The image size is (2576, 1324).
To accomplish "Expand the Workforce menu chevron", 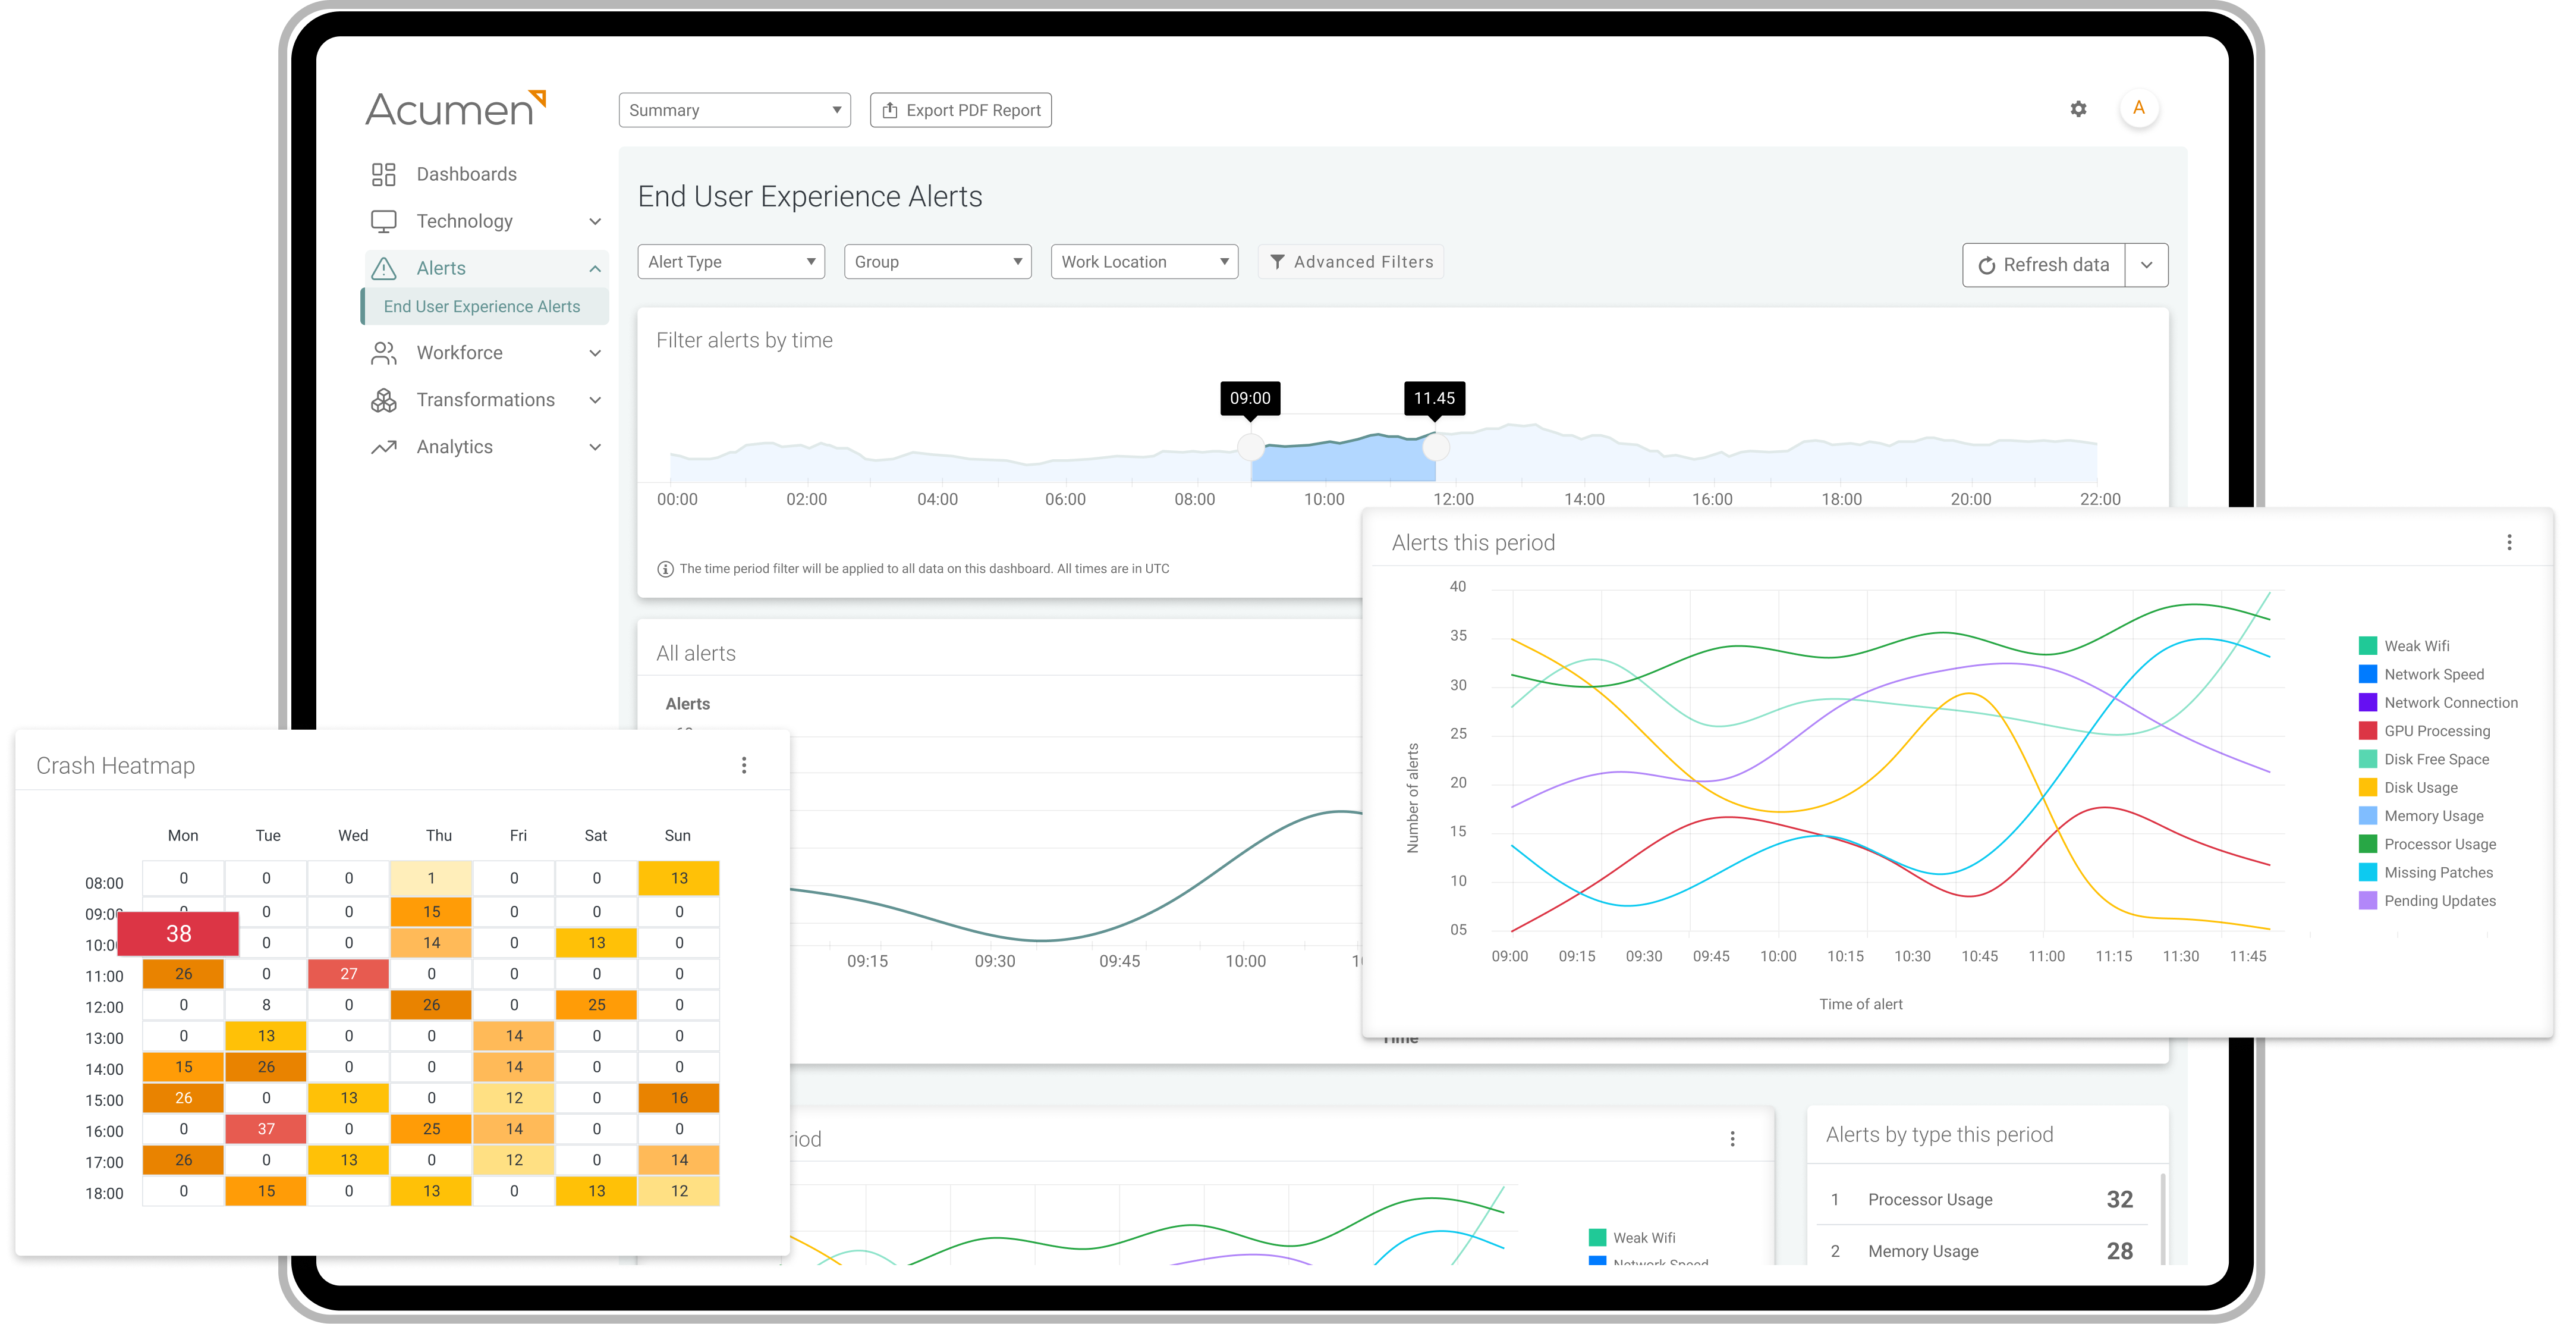I will tap(595, 352).
